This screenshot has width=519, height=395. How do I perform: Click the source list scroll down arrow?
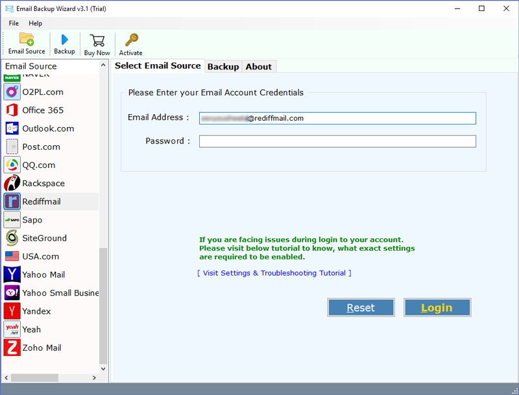[x=103, y=368]
